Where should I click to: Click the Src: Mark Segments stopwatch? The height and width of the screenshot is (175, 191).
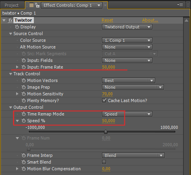point(24,54)
